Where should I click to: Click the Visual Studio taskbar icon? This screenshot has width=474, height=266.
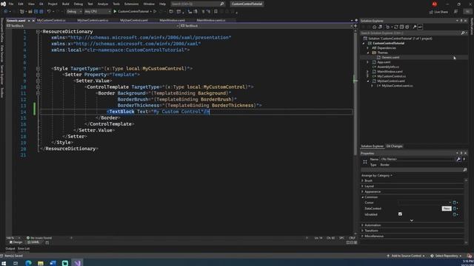pyautogui.click(x=77, y=263)
